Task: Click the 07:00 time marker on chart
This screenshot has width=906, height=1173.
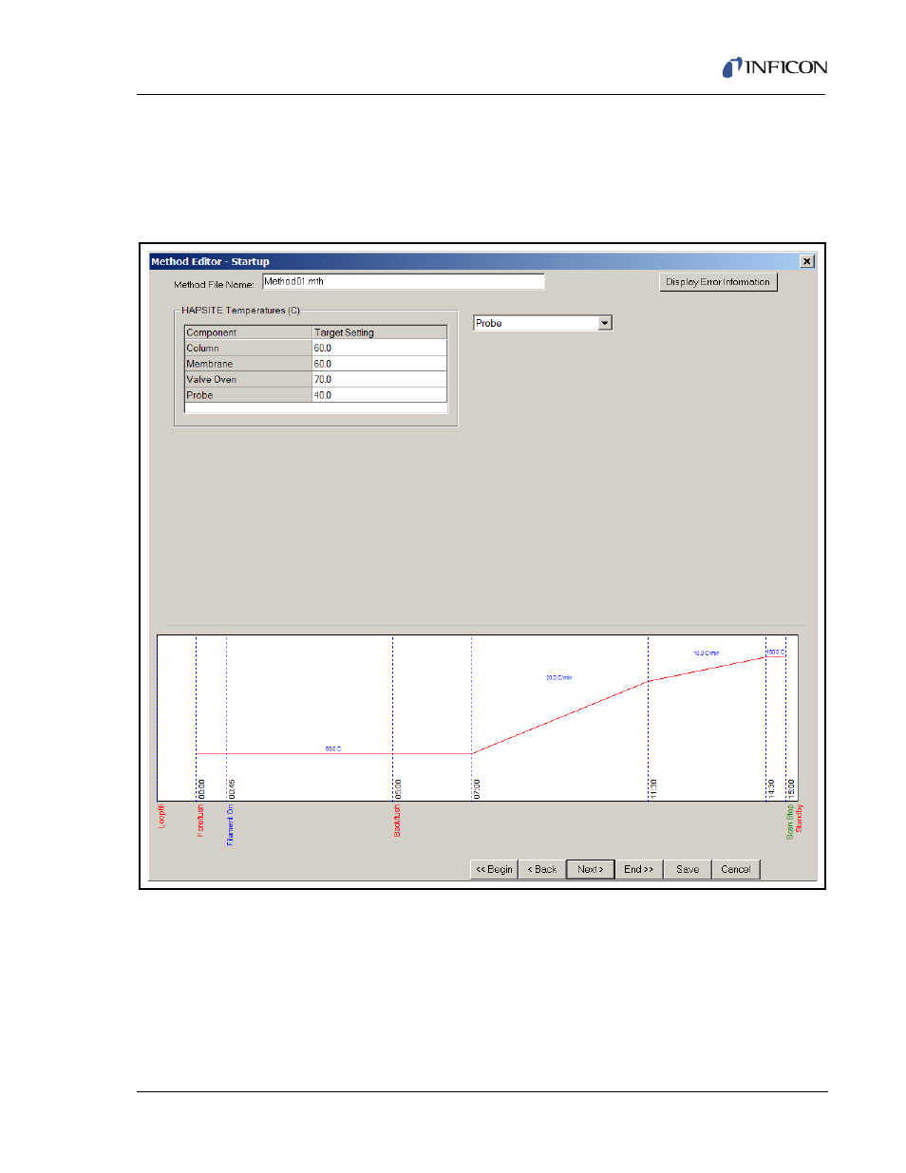Action: (477, 789)
